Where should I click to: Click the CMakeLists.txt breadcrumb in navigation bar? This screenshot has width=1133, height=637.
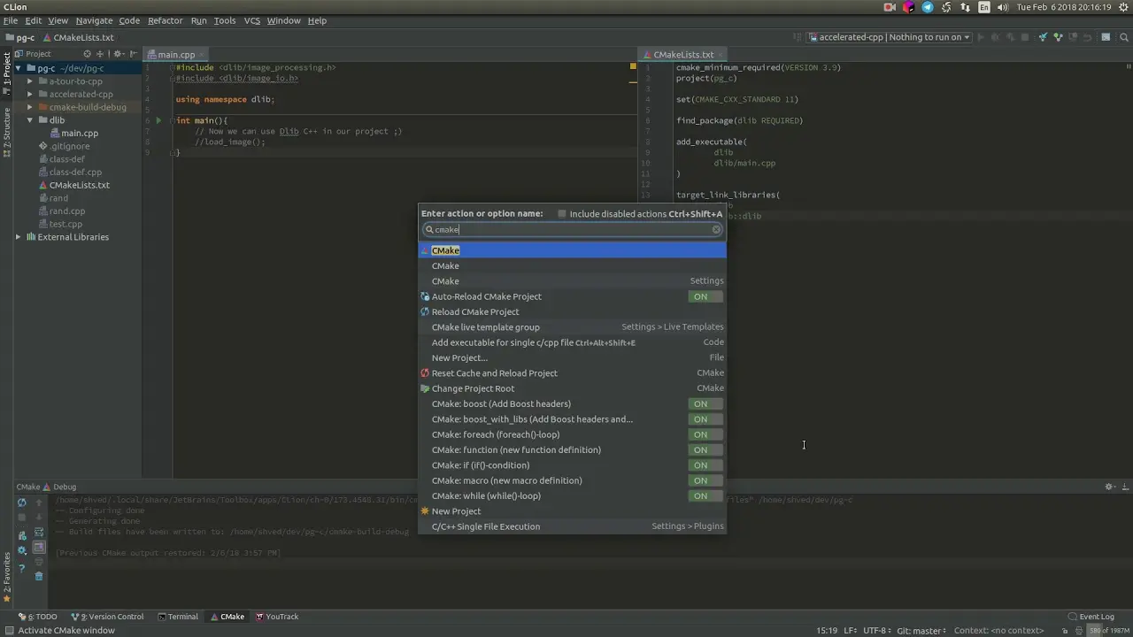tap(77, 38)
